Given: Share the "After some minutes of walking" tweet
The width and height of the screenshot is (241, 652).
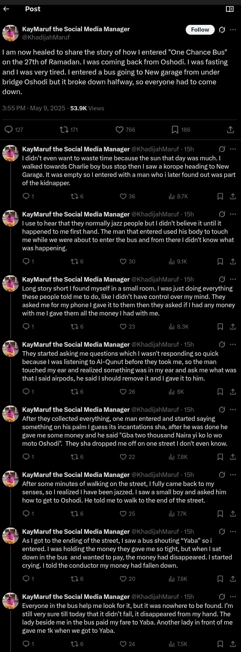Looking at the screenshot, I should coord(233,513).
